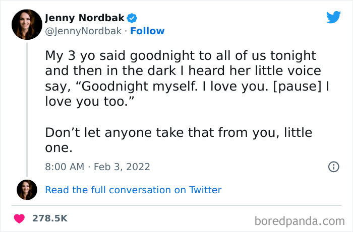View the 278.5K likes count
353x232 pixels.
50,218
